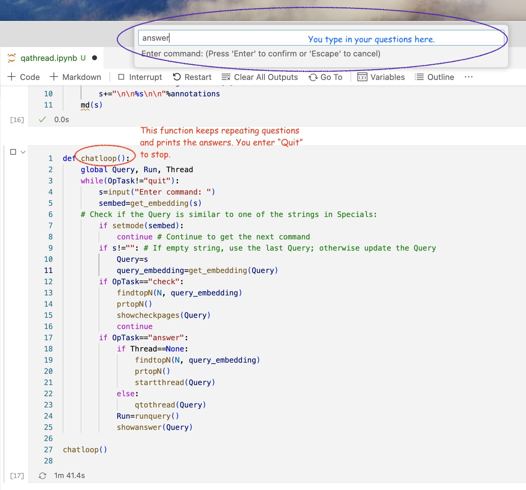This screenshot has height=490, width=526.
Task: Click the 'Query=s' line
Action: pos(132,259)
